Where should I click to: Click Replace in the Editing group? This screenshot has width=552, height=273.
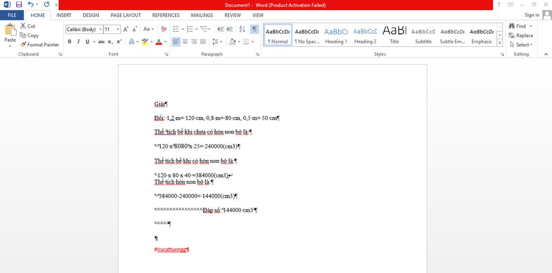[x=521, y=35]
